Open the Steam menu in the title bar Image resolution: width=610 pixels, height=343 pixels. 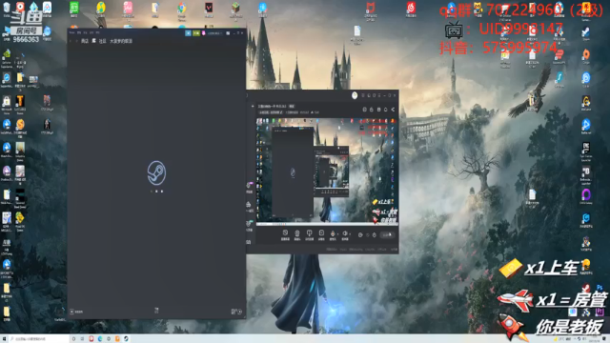click(71, 32)
